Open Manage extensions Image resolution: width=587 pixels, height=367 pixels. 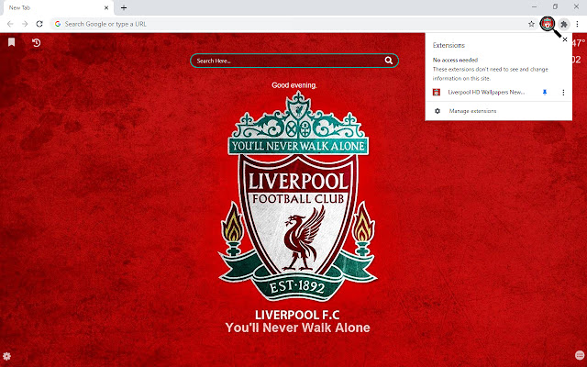click(x=498, y=111)
